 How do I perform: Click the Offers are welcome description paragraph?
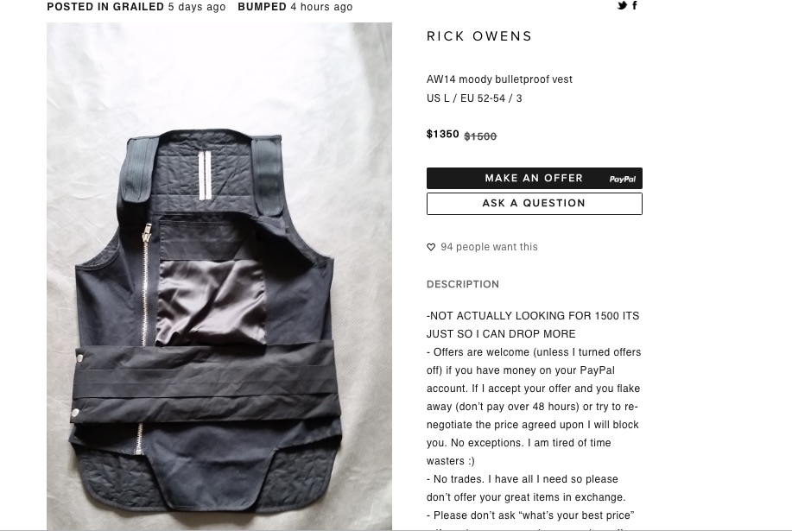(x=534, y=407)
